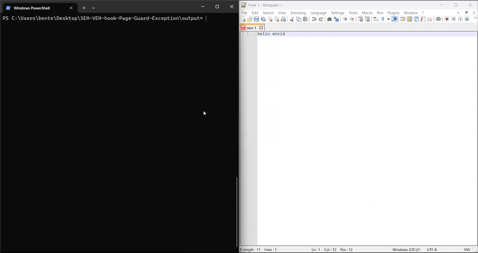Click the Open file toolbar icon

[250, 19]
